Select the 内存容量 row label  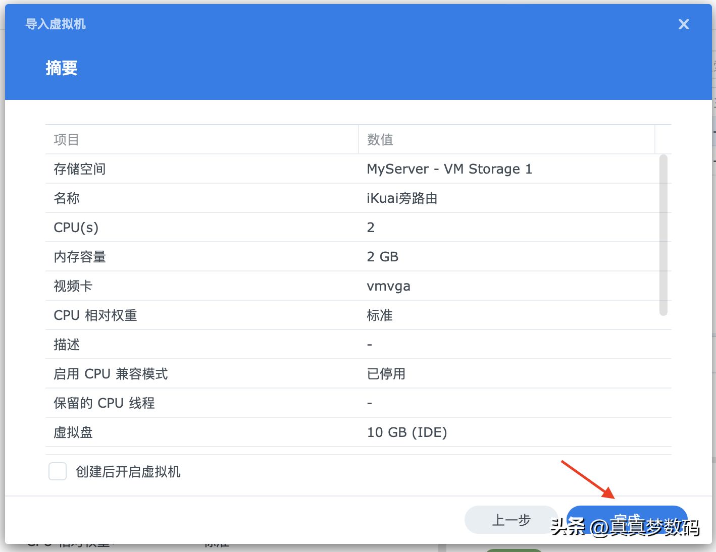pos(80,257)
